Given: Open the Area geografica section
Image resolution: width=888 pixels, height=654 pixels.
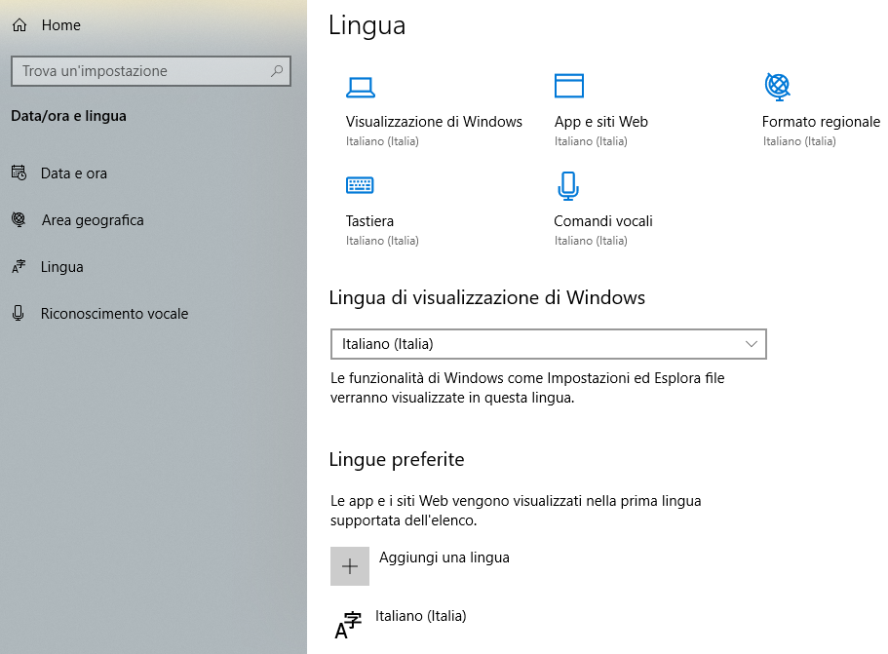Looking at the screenshot, I should (x=93, y=220).
